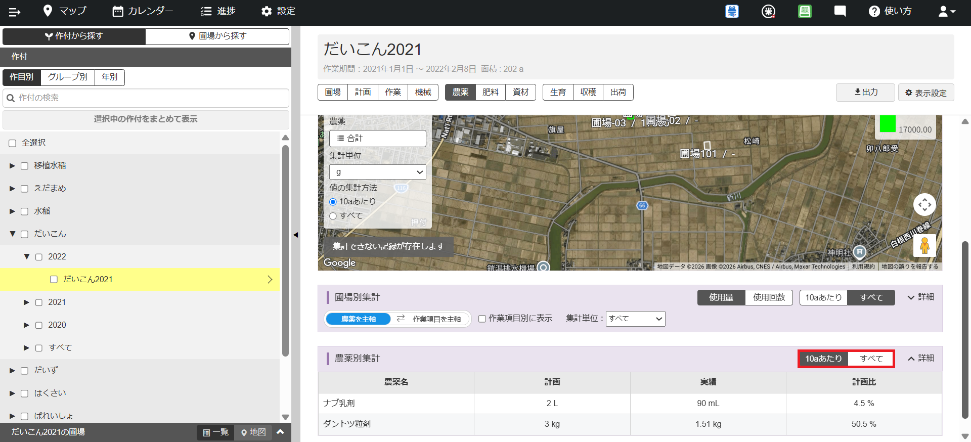The width and height of the screenshot is (971, 442).
Task: Select 10aあたり in 圃場別集計
Action: click(x=823, y=297)
